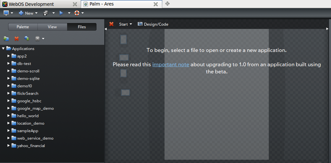Click the red X icon left of Start

[111, 24]
